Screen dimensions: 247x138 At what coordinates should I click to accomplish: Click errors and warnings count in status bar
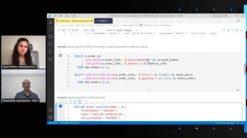point(53,123)
